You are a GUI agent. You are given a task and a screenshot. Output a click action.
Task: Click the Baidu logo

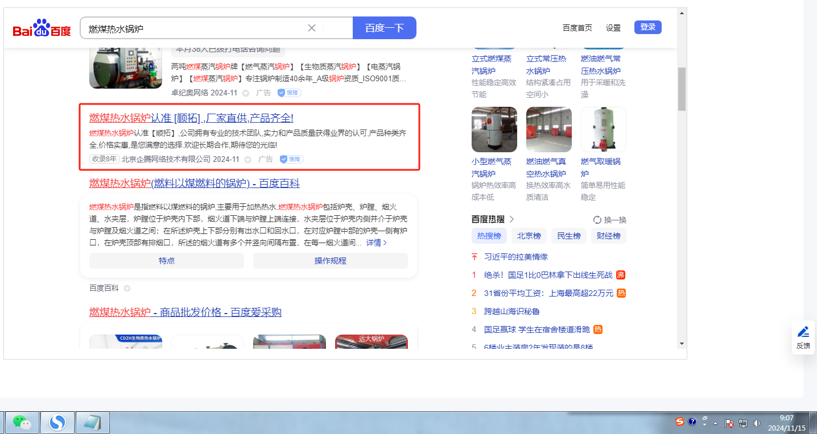(42, 28)
